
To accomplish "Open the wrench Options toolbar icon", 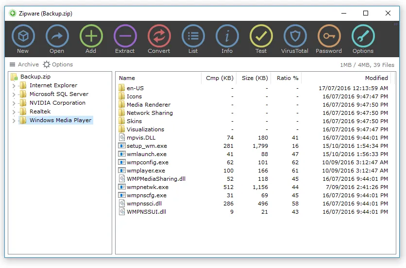I will click(x=363, y=36).
